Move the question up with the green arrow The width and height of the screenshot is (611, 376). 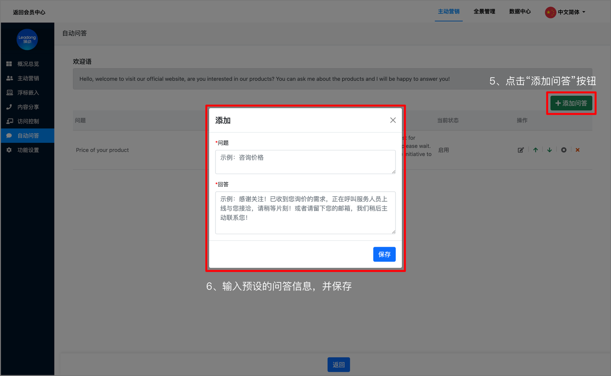535,150
